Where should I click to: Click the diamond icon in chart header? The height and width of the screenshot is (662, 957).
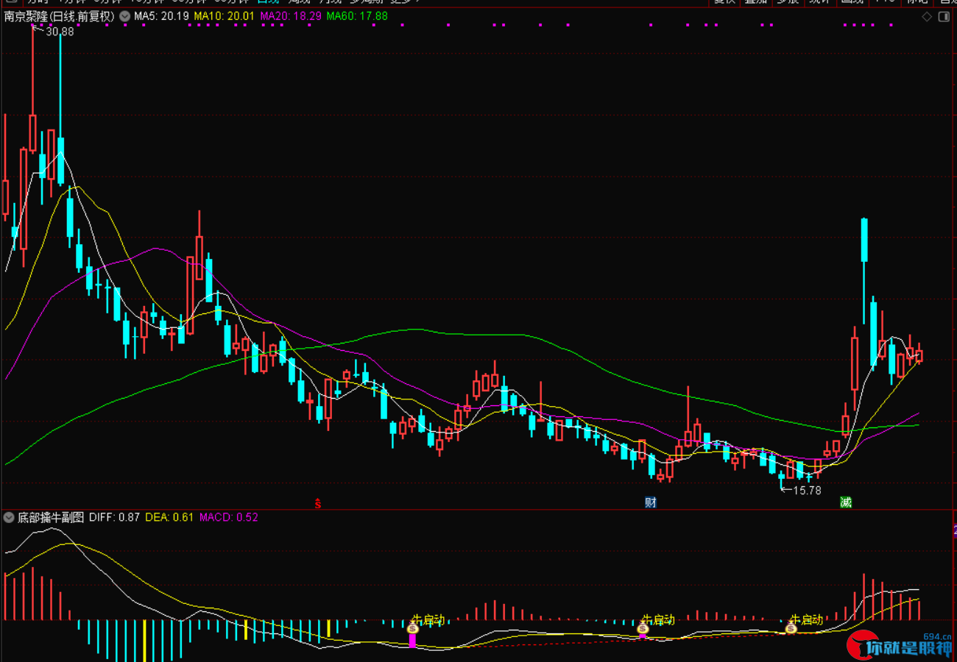[927, 15]
